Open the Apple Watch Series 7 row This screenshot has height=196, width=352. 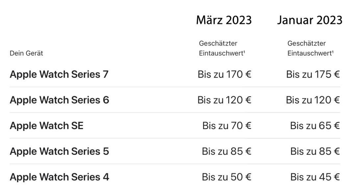[59, 74]
